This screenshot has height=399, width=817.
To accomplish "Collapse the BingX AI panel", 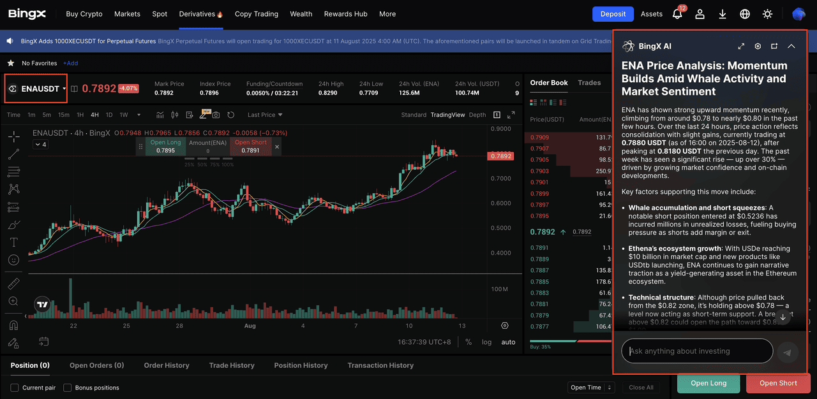I will 791,47.
